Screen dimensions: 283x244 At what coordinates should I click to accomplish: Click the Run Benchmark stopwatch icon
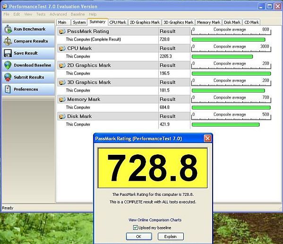[8, 29]
